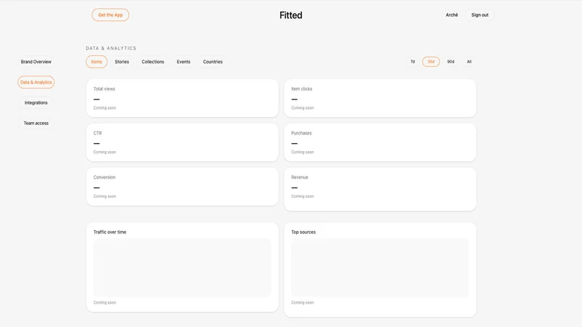Screen dimensions: 582x327
Task: Click the Total views card
Action: [183, 98]
